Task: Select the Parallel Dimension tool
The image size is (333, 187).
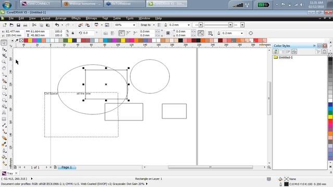Action: click(x=4, y=126)
